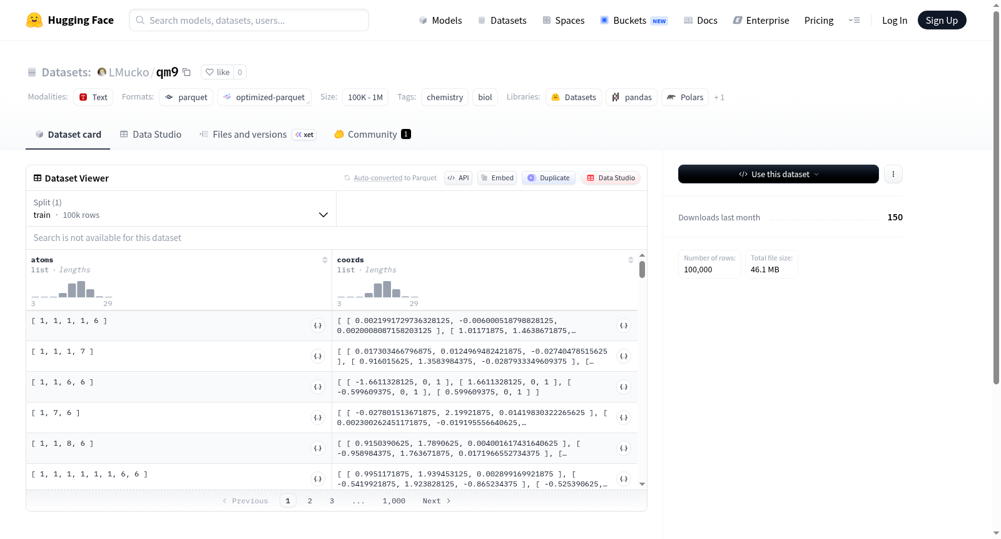Screen dimensions: 1001x539
Task: Copy the dataset name qm9 with copy icon
Action: [186, 72]
